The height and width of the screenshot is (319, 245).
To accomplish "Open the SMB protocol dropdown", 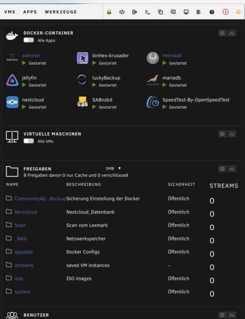I will click(113, 168).
